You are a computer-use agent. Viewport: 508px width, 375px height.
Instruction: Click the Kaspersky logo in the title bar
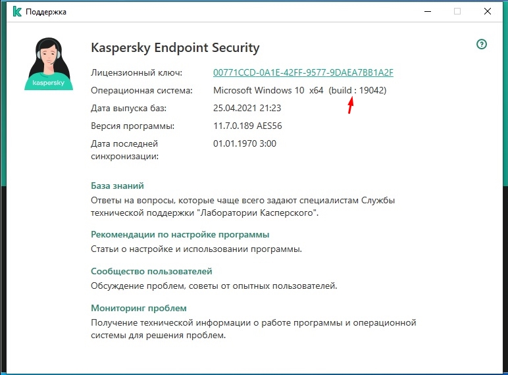(x=17, y=12)
